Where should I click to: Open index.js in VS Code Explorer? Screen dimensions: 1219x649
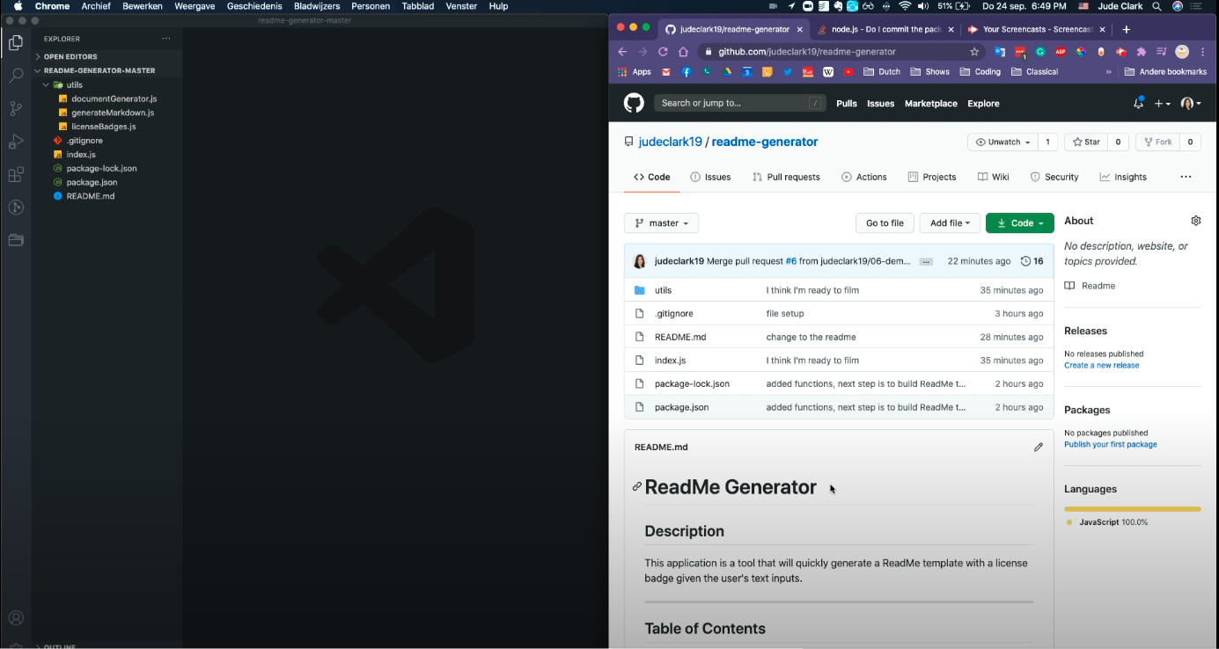(x=81, y=154)
